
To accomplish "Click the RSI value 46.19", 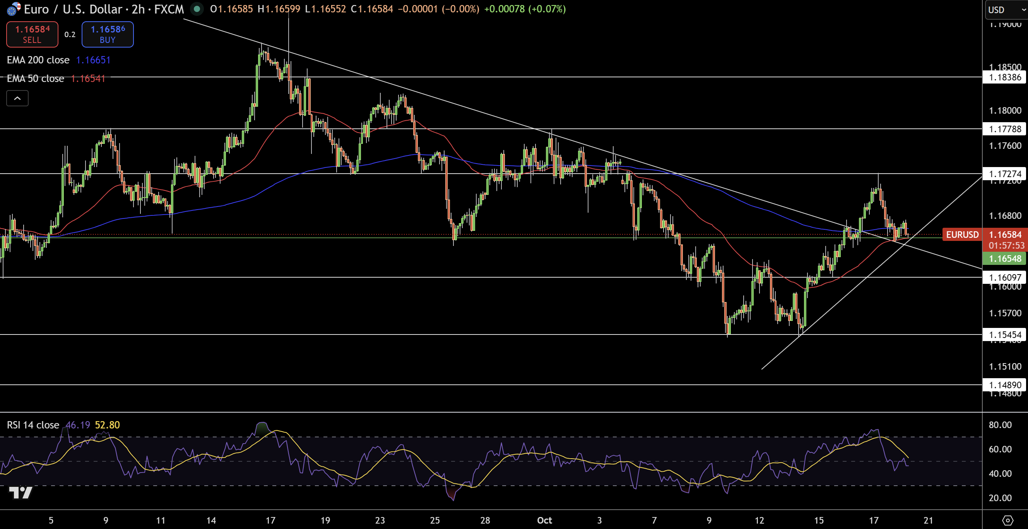I will [78, 425].
